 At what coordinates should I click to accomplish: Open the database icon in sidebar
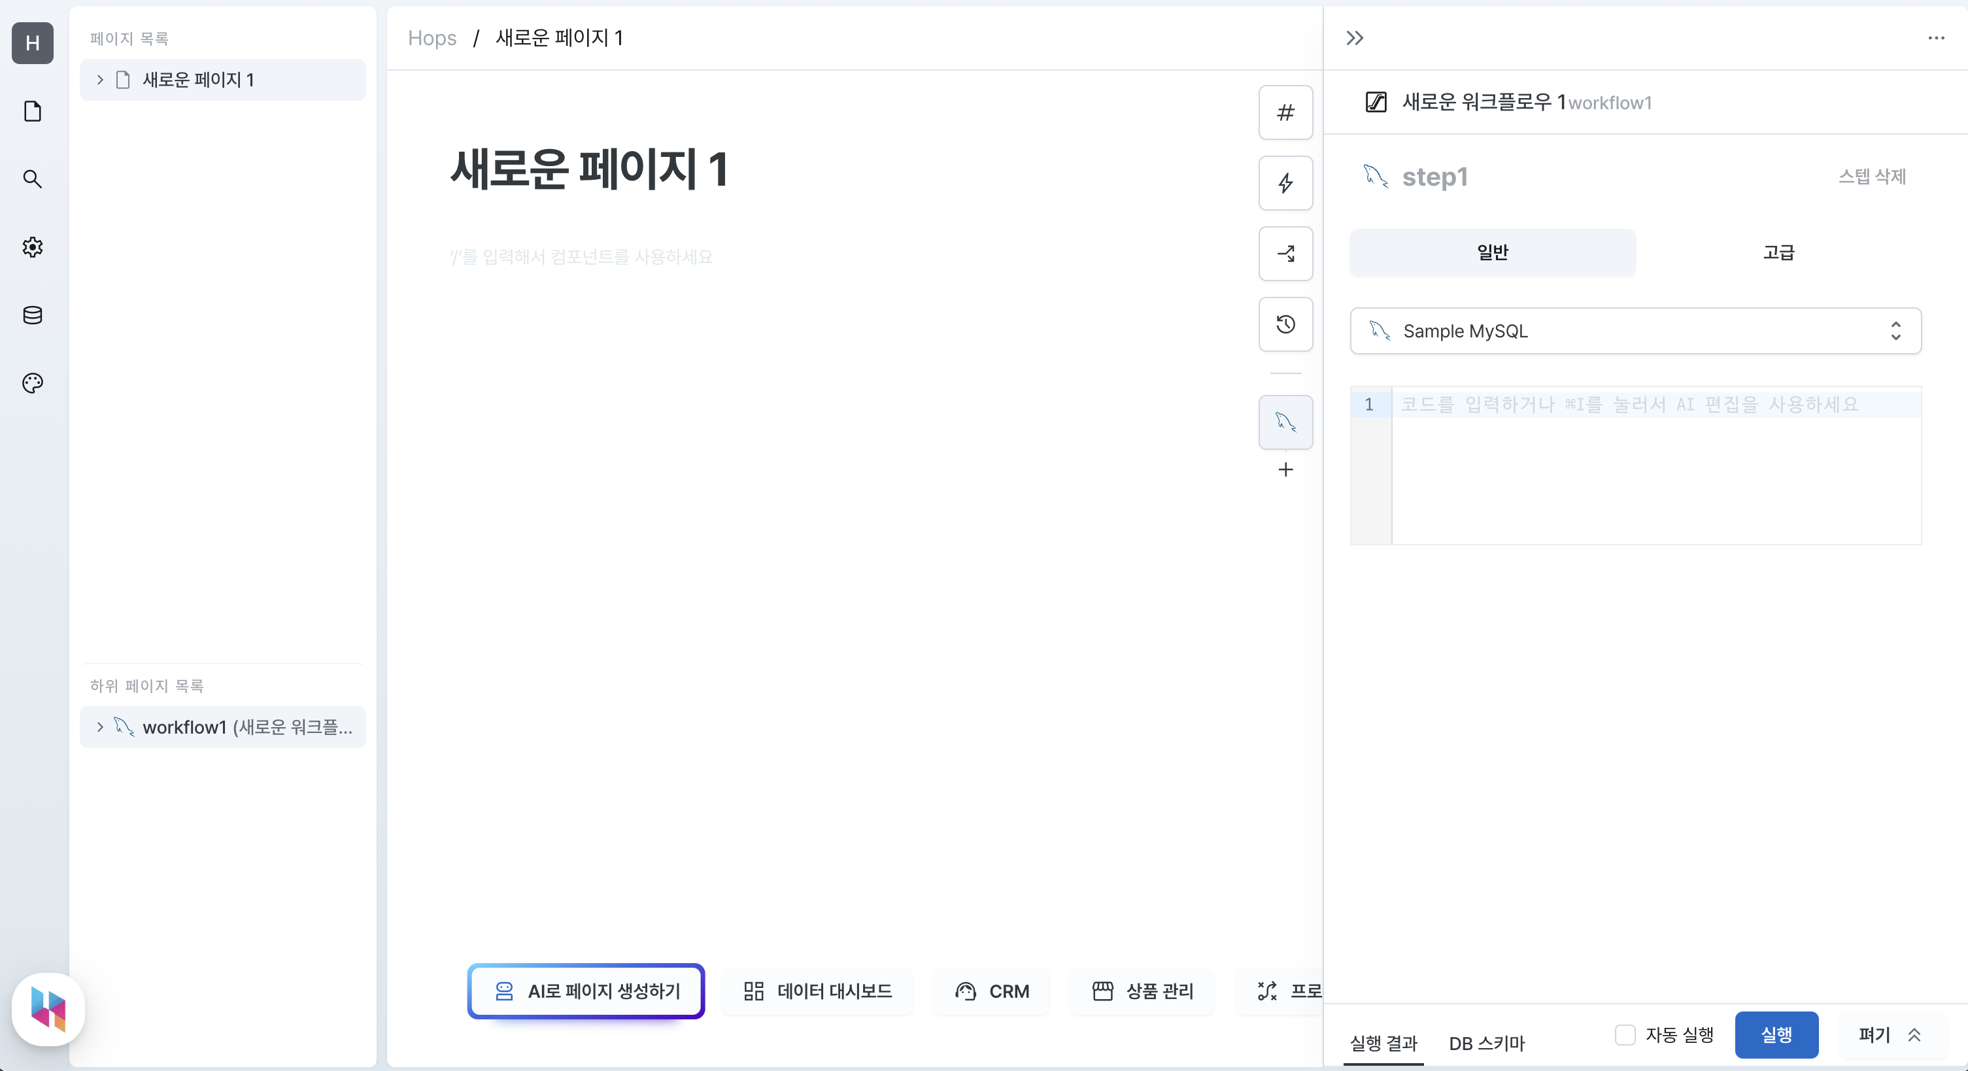coord(33,314)
